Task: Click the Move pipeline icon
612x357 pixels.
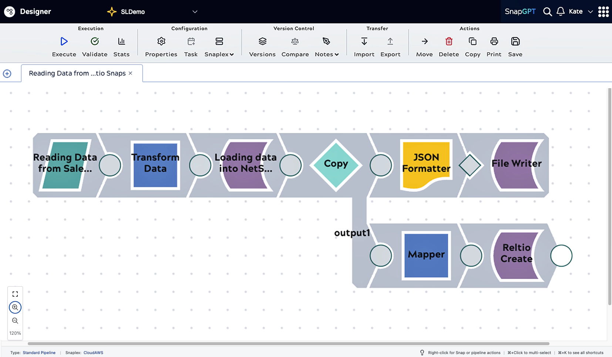Action: 424,41
